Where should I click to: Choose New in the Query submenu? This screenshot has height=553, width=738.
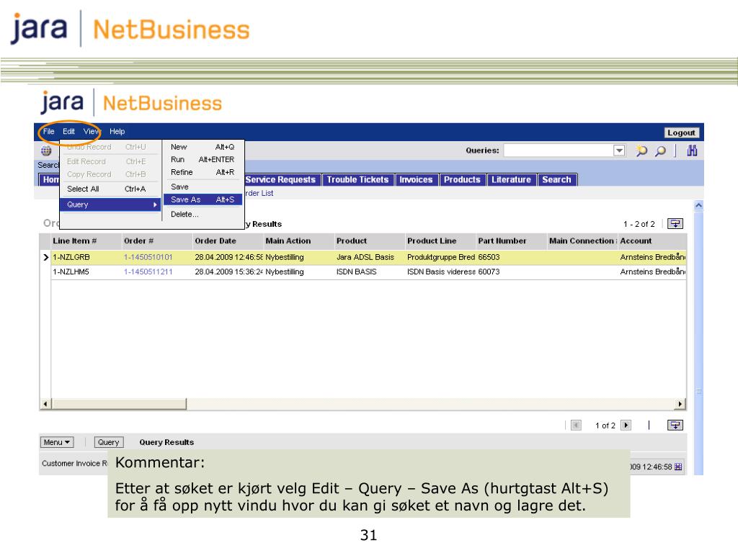click(x=203, y=147)
